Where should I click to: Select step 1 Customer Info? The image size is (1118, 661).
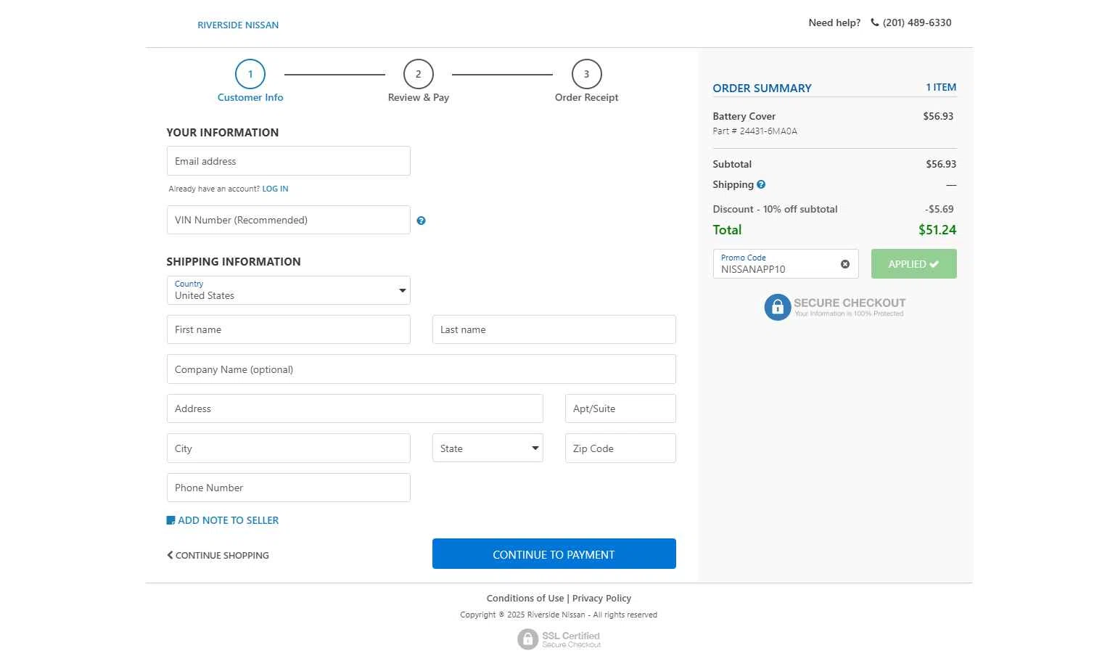point(250,81)
